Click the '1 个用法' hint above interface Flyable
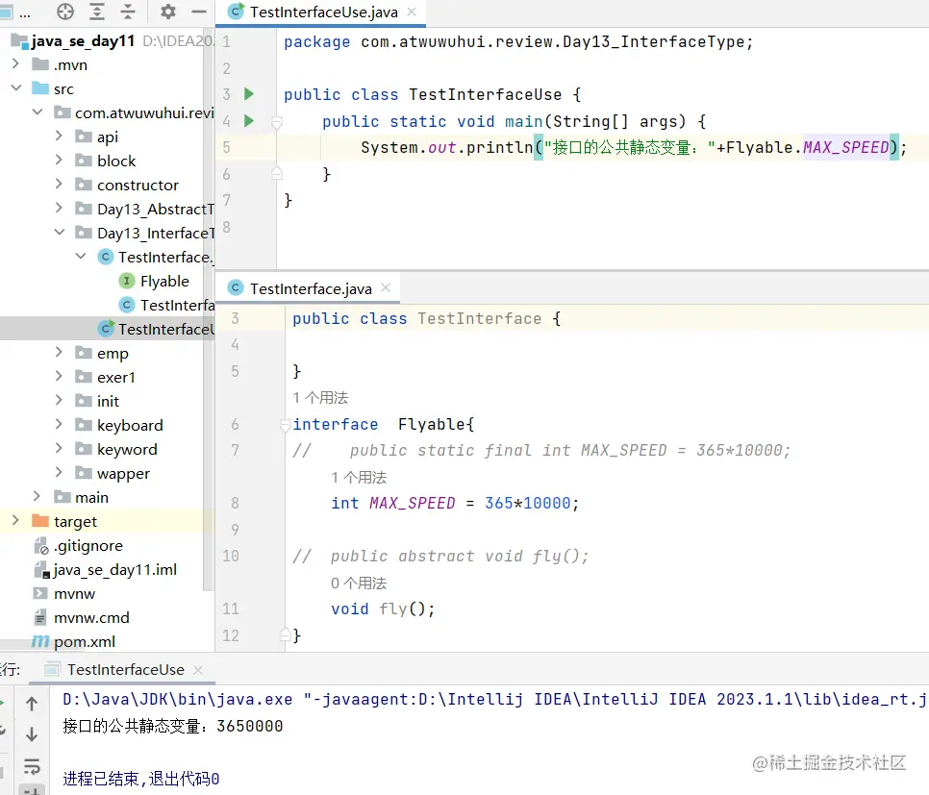Viewport: 929px width, 795px height. click(320, 398)
